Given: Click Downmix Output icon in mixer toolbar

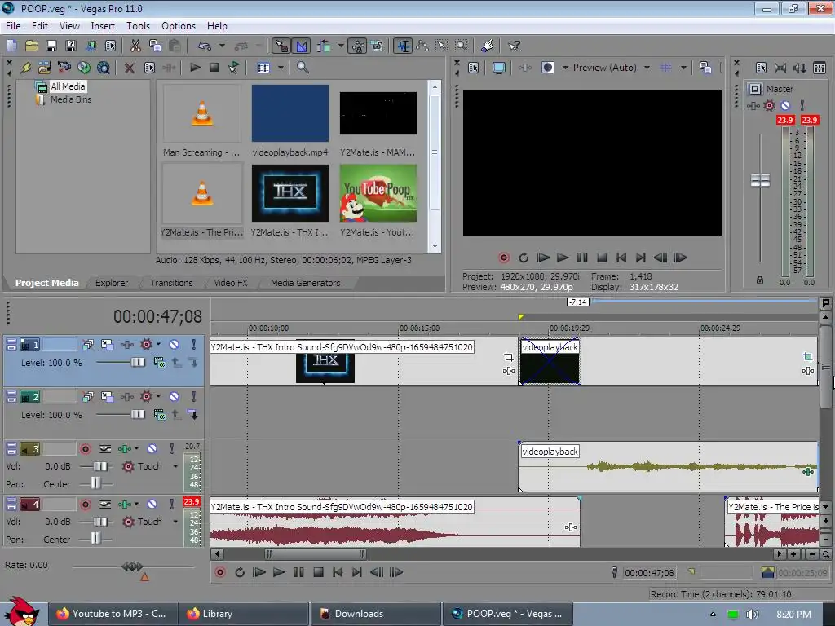Looking at the screenshot, I should coord(780,68).
